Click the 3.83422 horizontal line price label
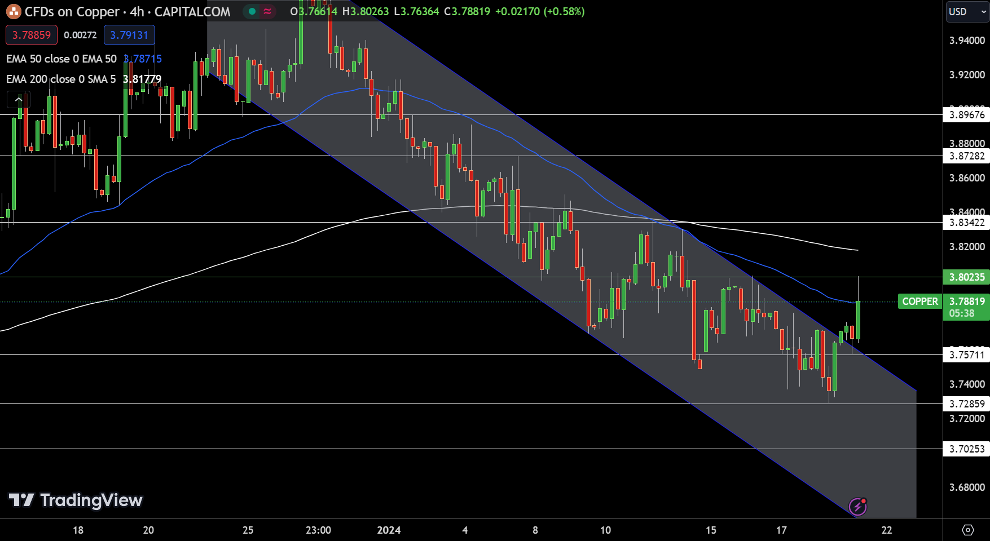The image size is (990, 541). 966,223
